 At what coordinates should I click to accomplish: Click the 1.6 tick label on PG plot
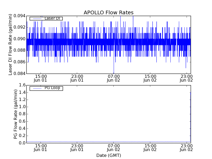22,85
